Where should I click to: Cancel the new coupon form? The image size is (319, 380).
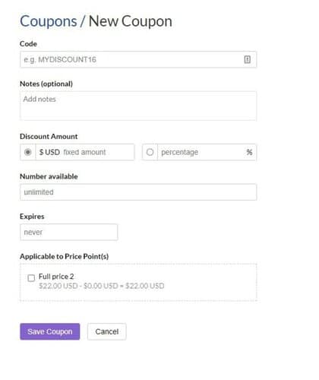(x=107, y=331)
